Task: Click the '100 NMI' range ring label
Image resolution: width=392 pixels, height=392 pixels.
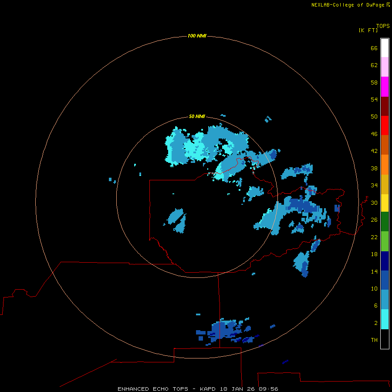Action: (x=197, y=36)
